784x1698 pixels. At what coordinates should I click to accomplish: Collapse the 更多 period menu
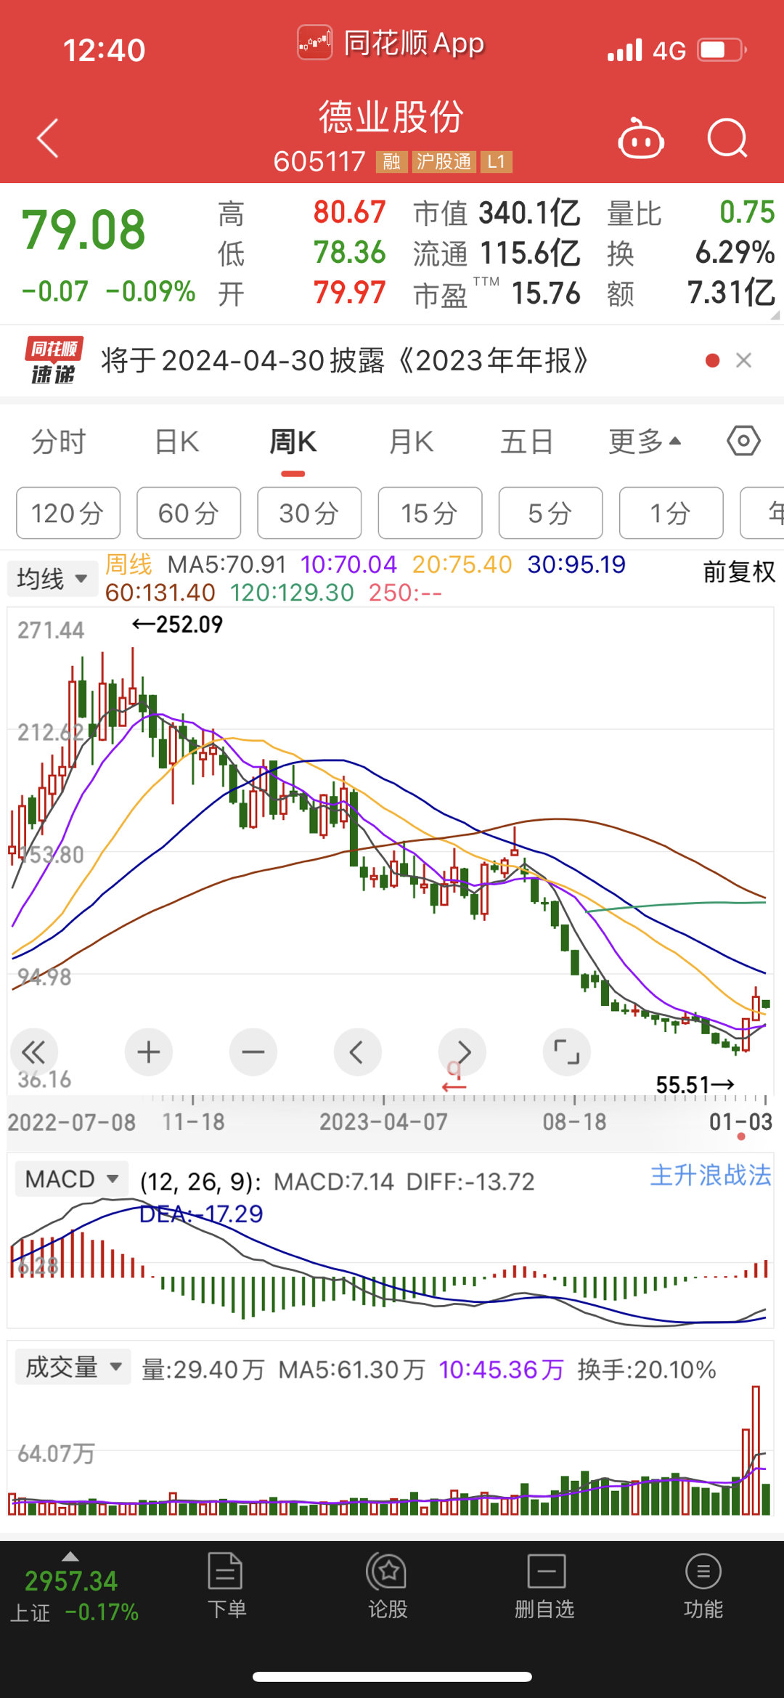tap(645, 442)
